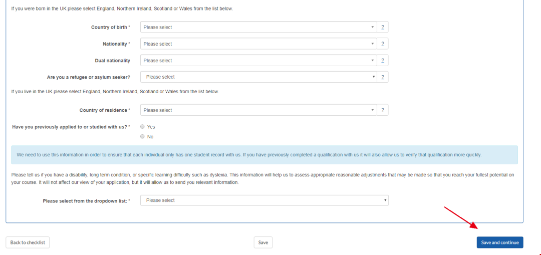Click help icon beside Country of birth
541x255 pixels.
(x=383, y=27)
